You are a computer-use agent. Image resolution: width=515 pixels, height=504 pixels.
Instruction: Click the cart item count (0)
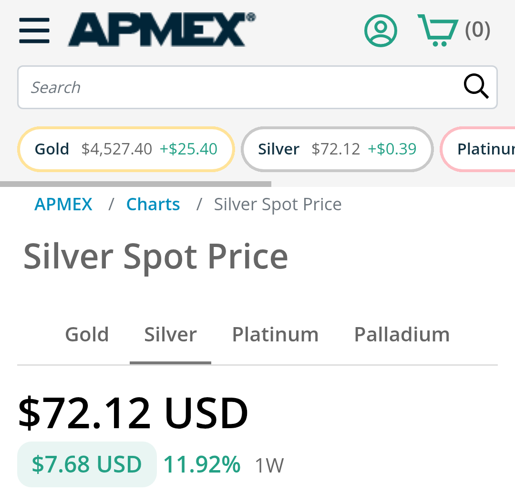point(477,30)
